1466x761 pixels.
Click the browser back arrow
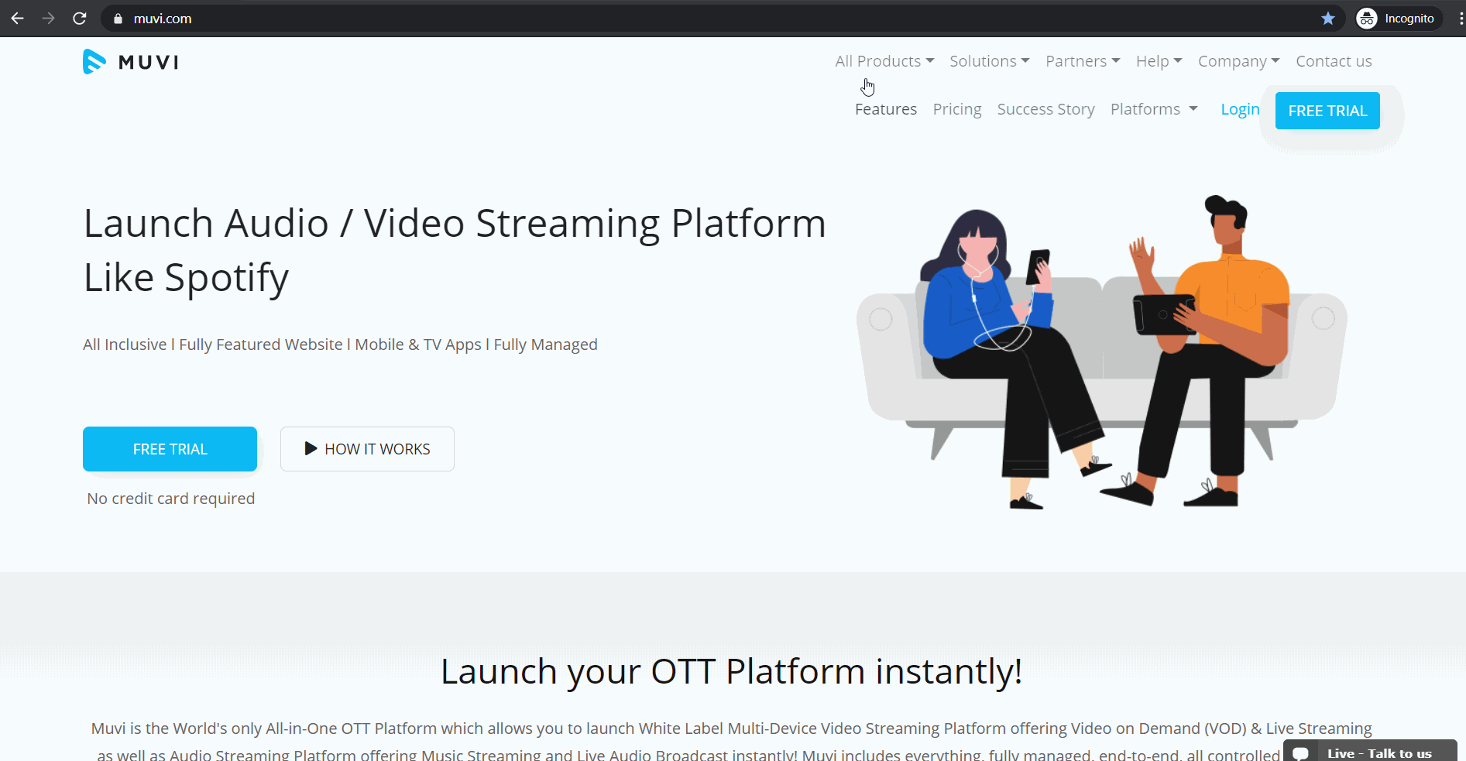coord(17,18)
